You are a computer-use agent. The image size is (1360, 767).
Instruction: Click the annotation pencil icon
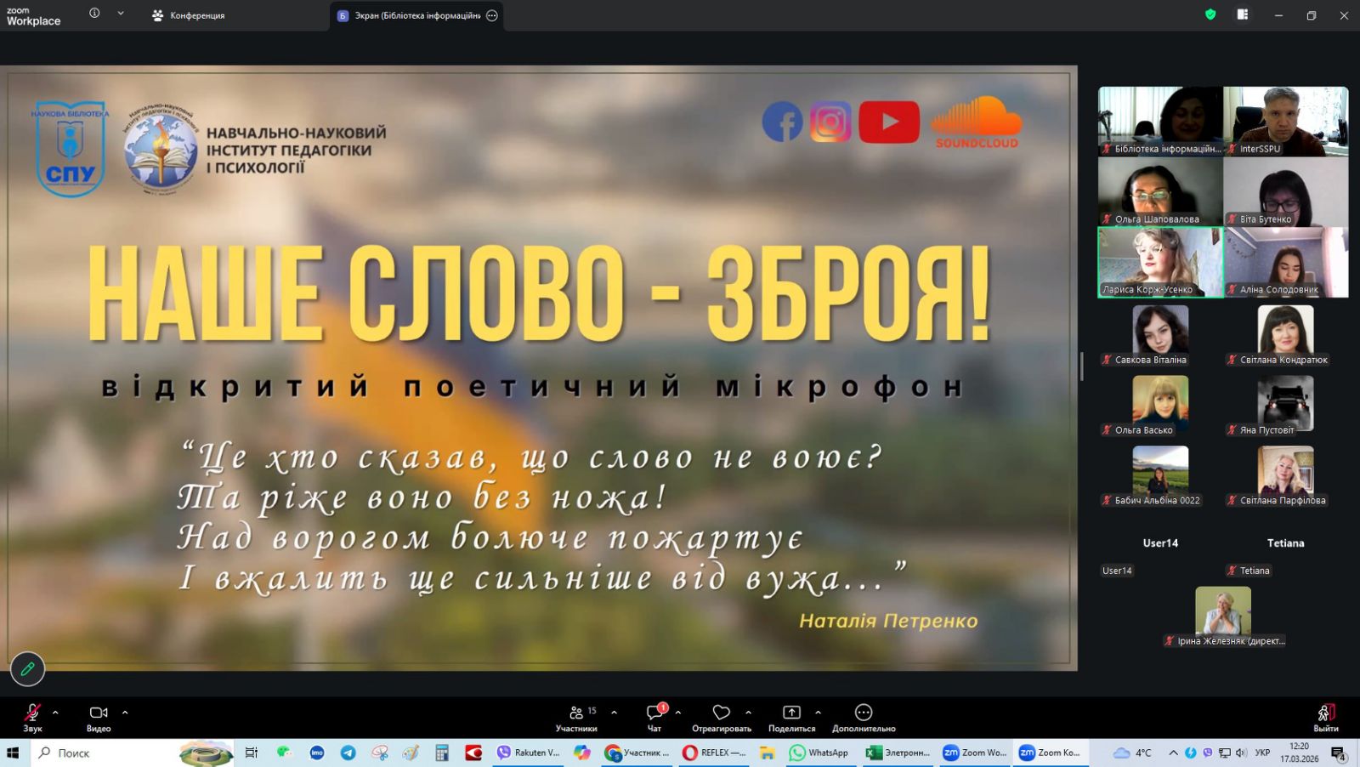tap(27, 669)
